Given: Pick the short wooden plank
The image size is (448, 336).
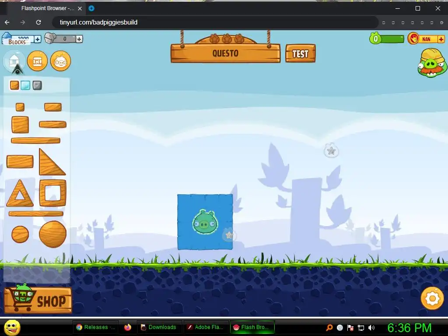Looking at the screenshot, I should (x=52, y=124).
